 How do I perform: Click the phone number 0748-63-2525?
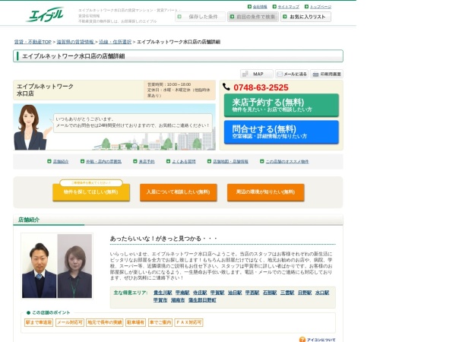[261, 87]
